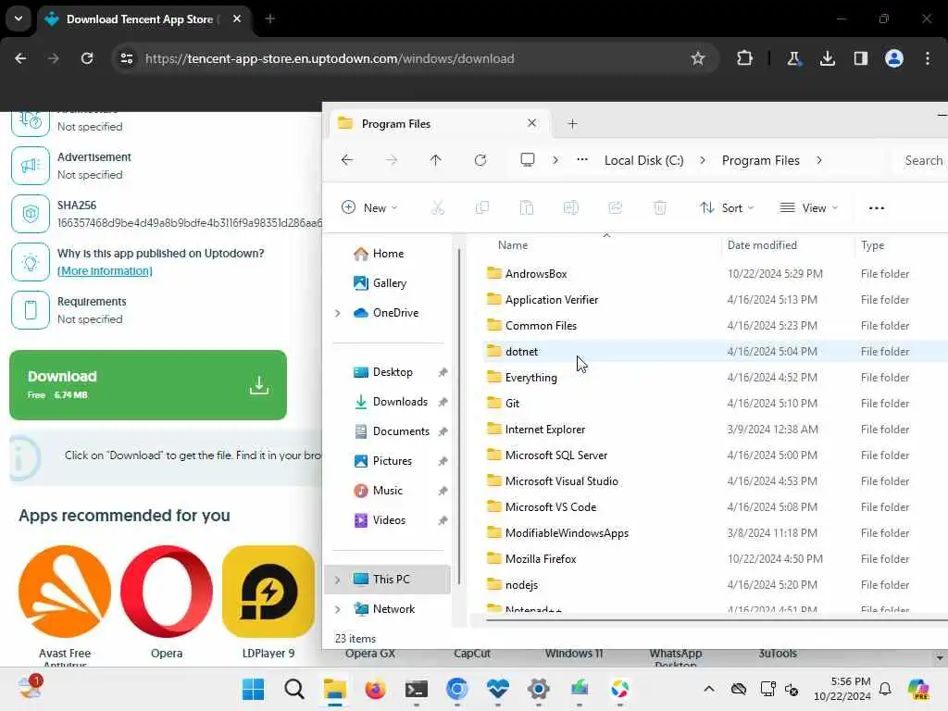948x711 pixels.
Task: Open the LDPlayer 9 app icon
Action: (268, 592)
